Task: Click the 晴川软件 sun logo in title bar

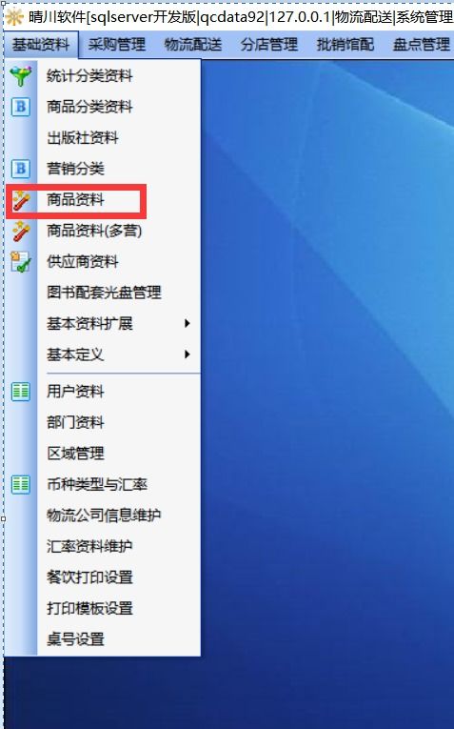Action: 14,17
